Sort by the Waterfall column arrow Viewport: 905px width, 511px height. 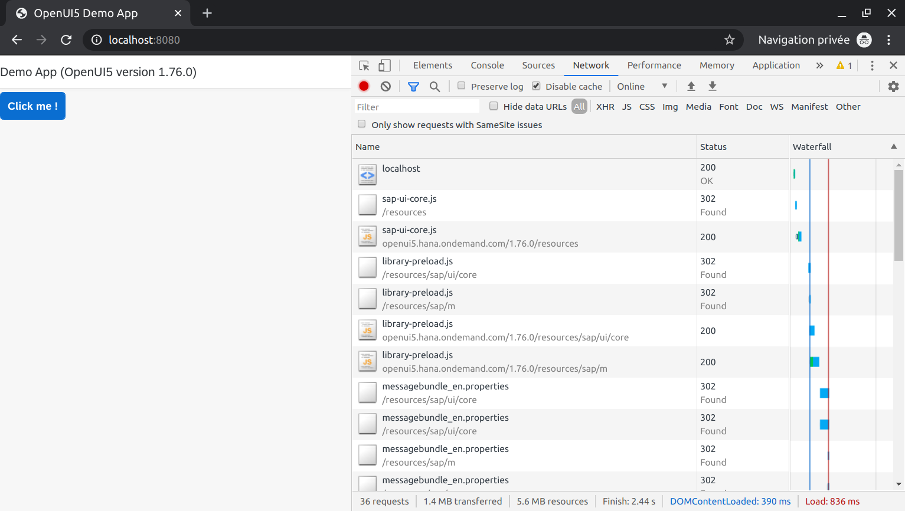(x=894, y=146)
